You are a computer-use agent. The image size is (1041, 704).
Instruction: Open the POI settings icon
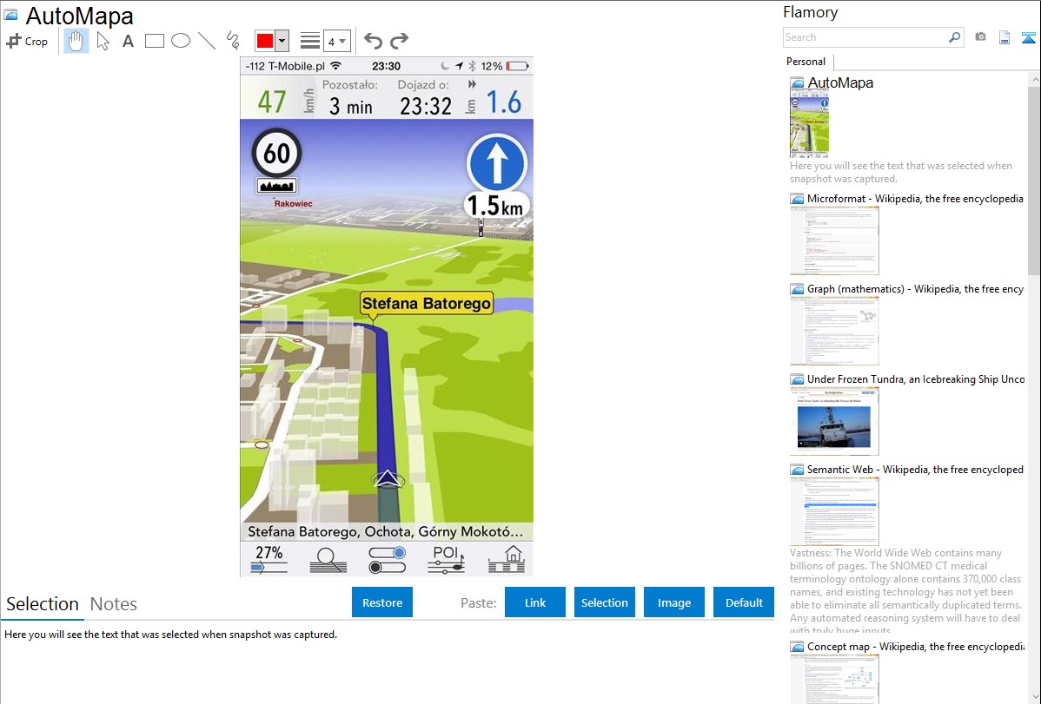[446, 559]
